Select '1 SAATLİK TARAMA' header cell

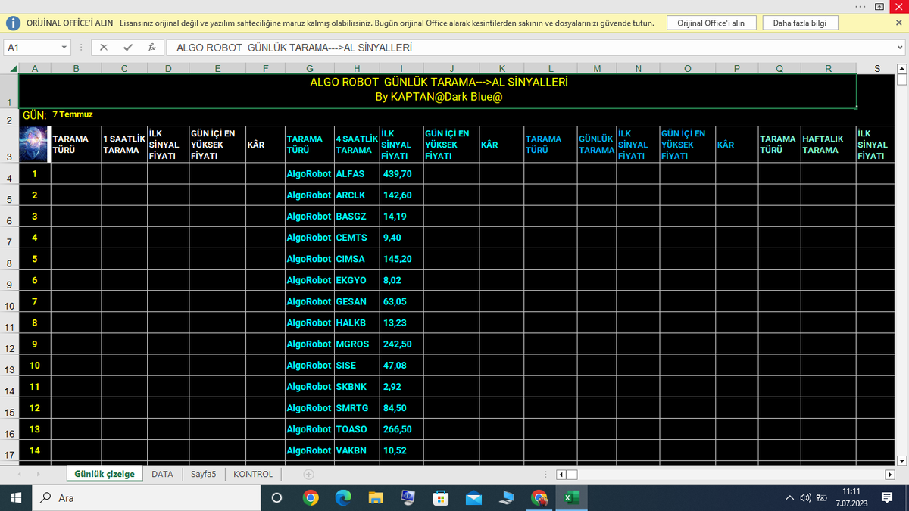(124, 144)
